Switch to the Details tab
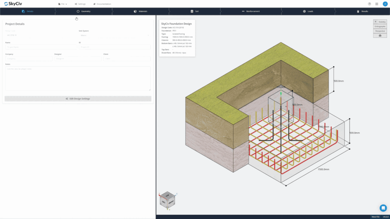This screenshot has width=390, height=219. point(27,11)
